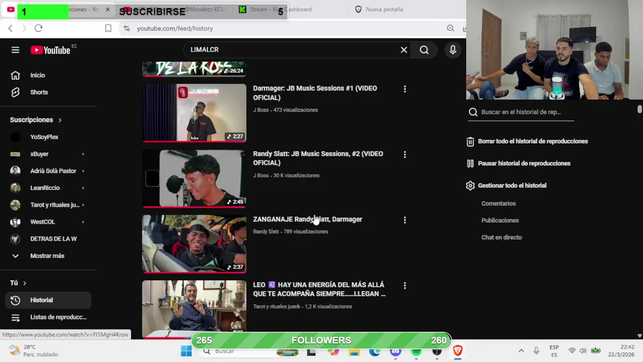Screen dimensions: 643x362
Task: Click the zoom magnifier icon in address bar
Action: pos(451,29)
